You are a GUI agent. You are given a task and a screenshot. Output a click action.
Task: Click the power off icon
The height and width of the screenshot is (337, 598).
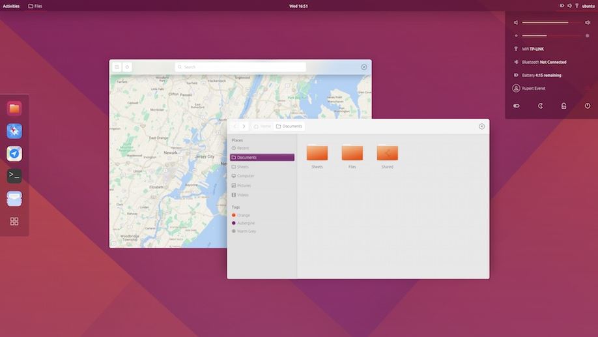587,106
